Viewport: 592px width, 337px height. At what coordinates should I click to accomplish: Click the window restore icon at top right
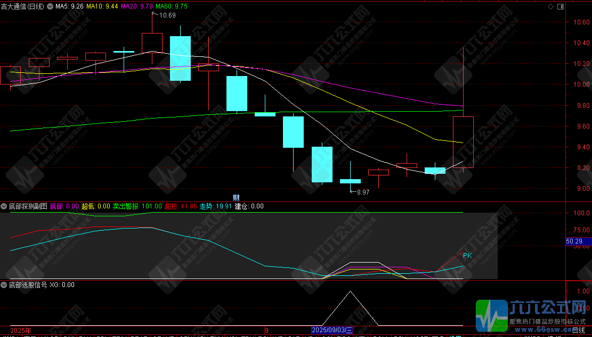[x=559, y=6]
